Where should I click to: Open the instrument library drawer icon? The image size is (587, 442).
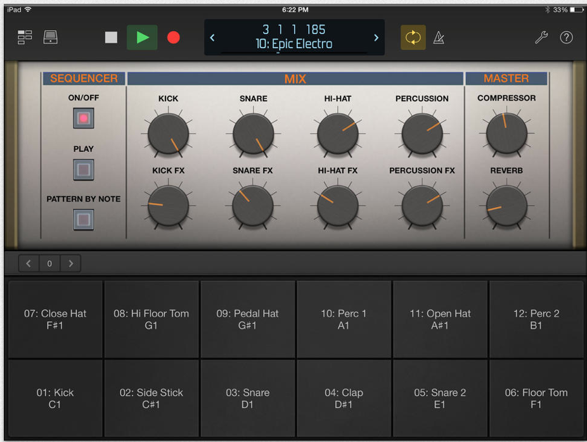[51, 37]
